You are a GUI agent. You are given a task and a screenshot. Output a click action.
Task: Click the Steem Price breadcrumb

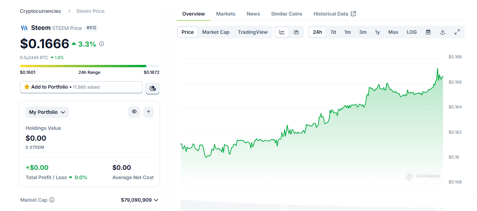click(x=90, y=11)
